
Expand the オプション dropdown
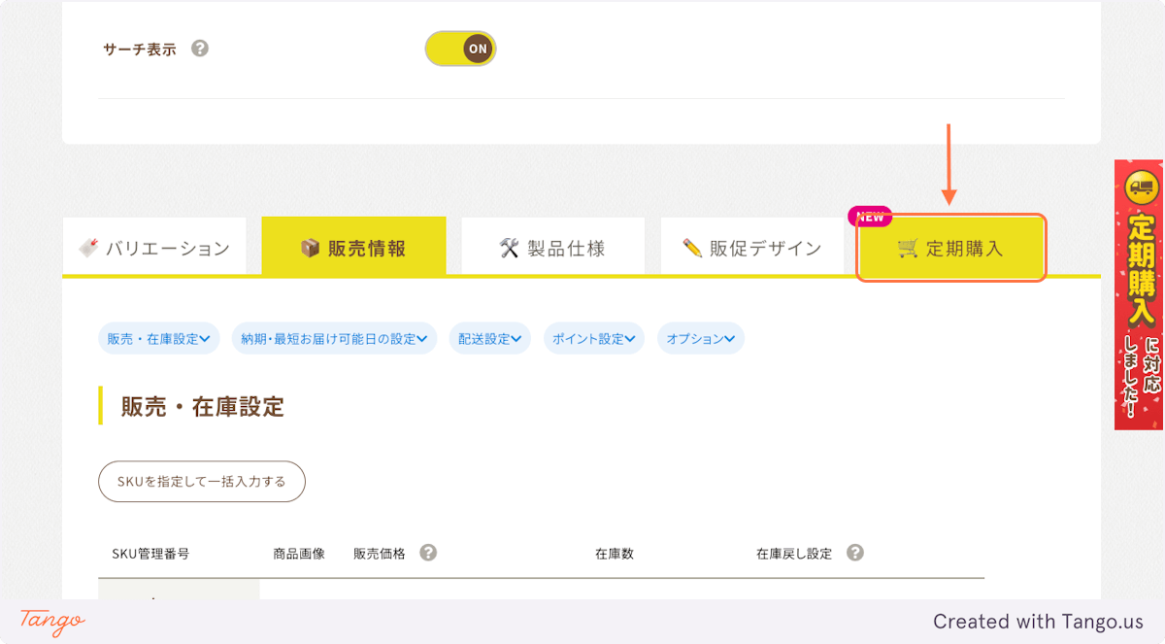click(x=701, y=338)
